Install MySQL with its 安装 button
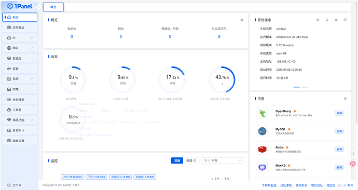 339,131
